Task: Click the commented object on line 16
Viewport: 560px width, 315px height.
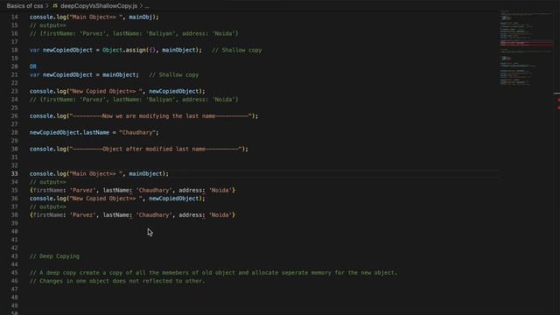Action: pos(134,33)
